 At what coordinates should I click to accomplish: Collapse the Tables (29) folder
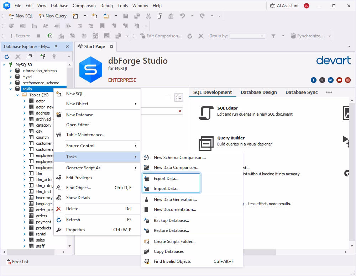pyautogui.click(x=17, y=95)
